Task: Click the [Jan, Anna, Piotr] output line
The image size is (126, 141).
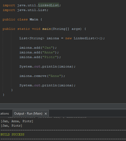Action: tap(17, 121)
